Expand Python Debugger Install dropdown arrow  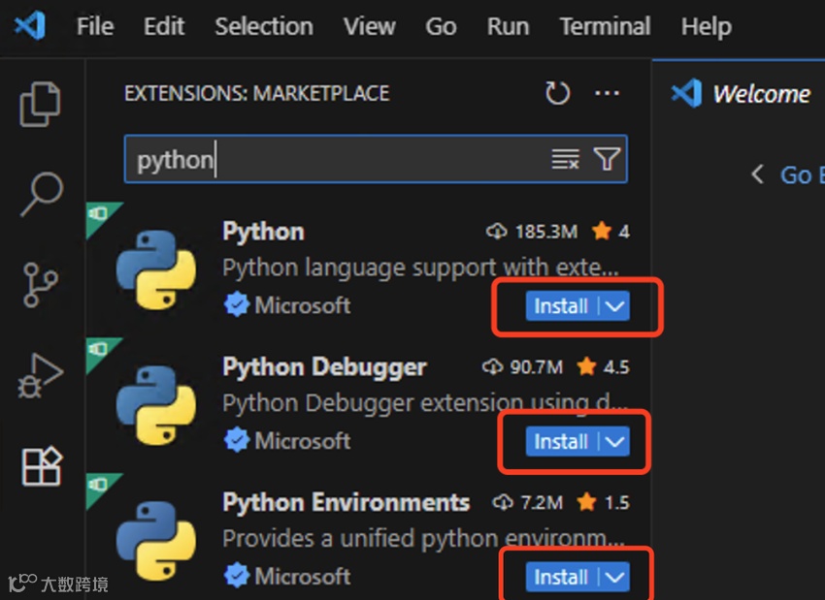point(615,442)
